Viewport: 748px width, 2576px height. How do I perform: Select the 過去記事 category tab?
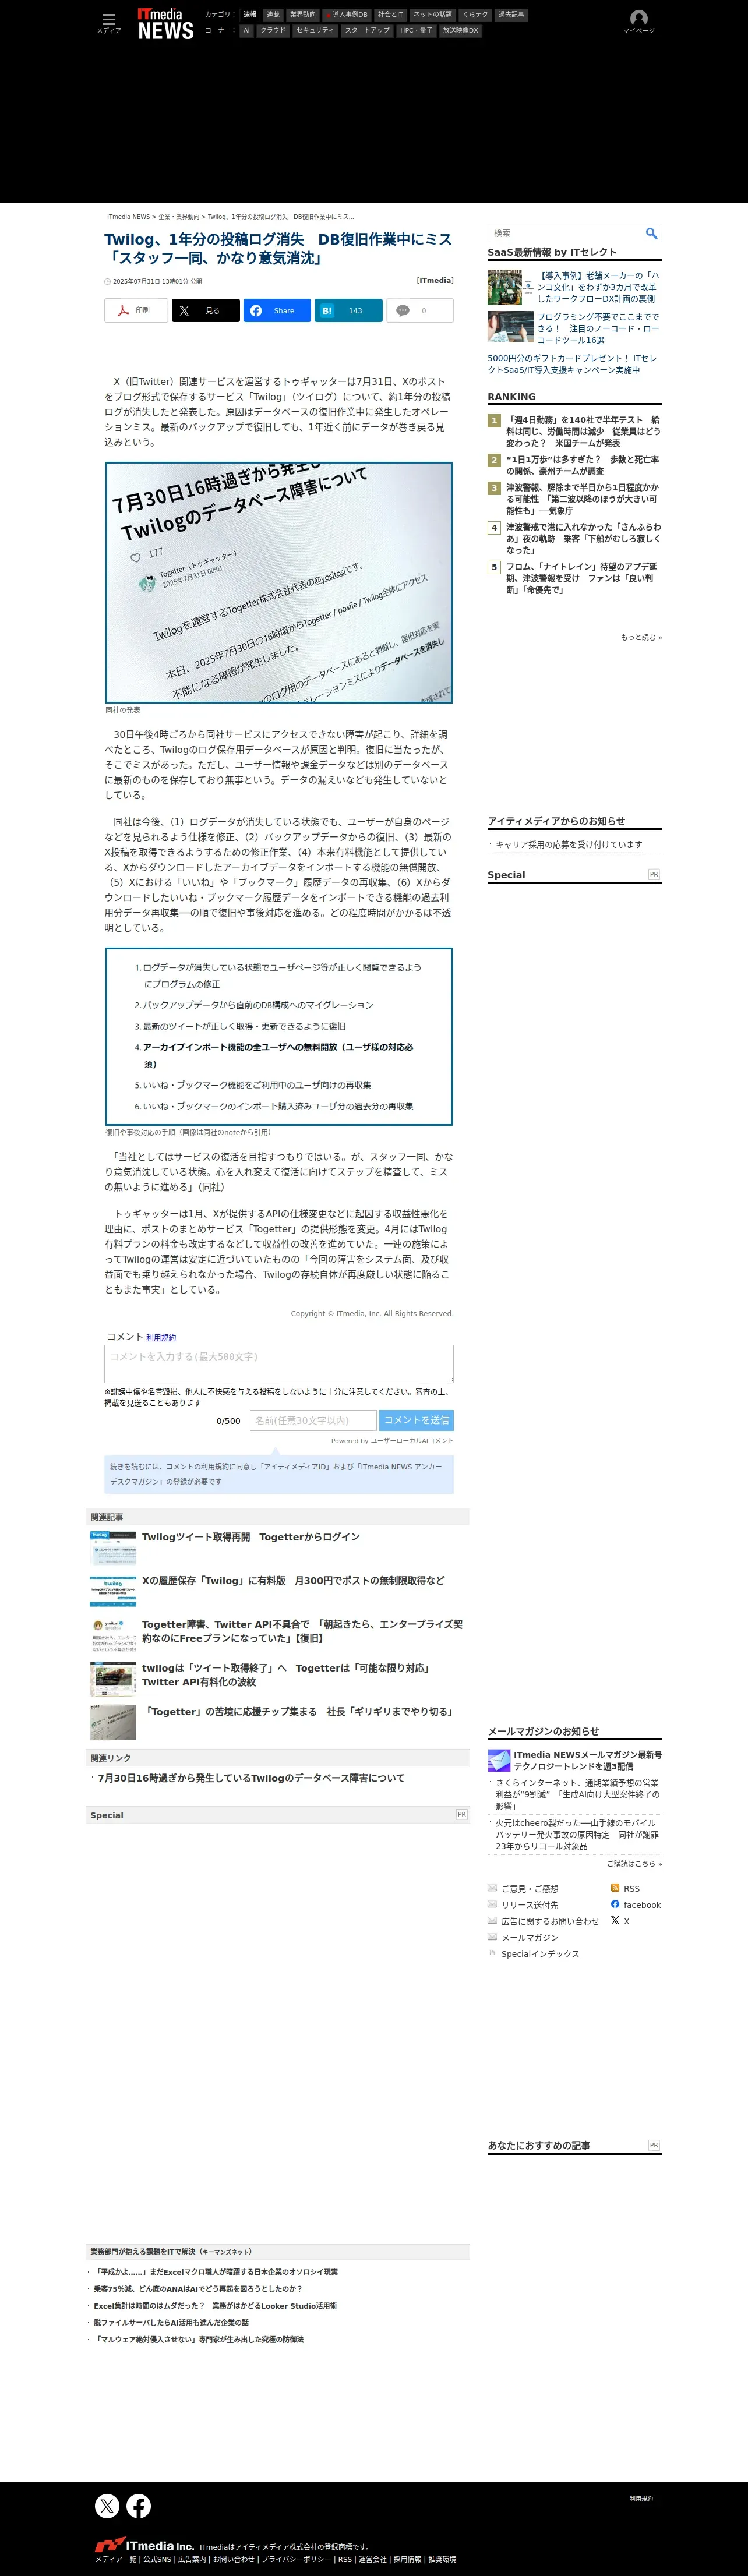[x=511, y=15]
